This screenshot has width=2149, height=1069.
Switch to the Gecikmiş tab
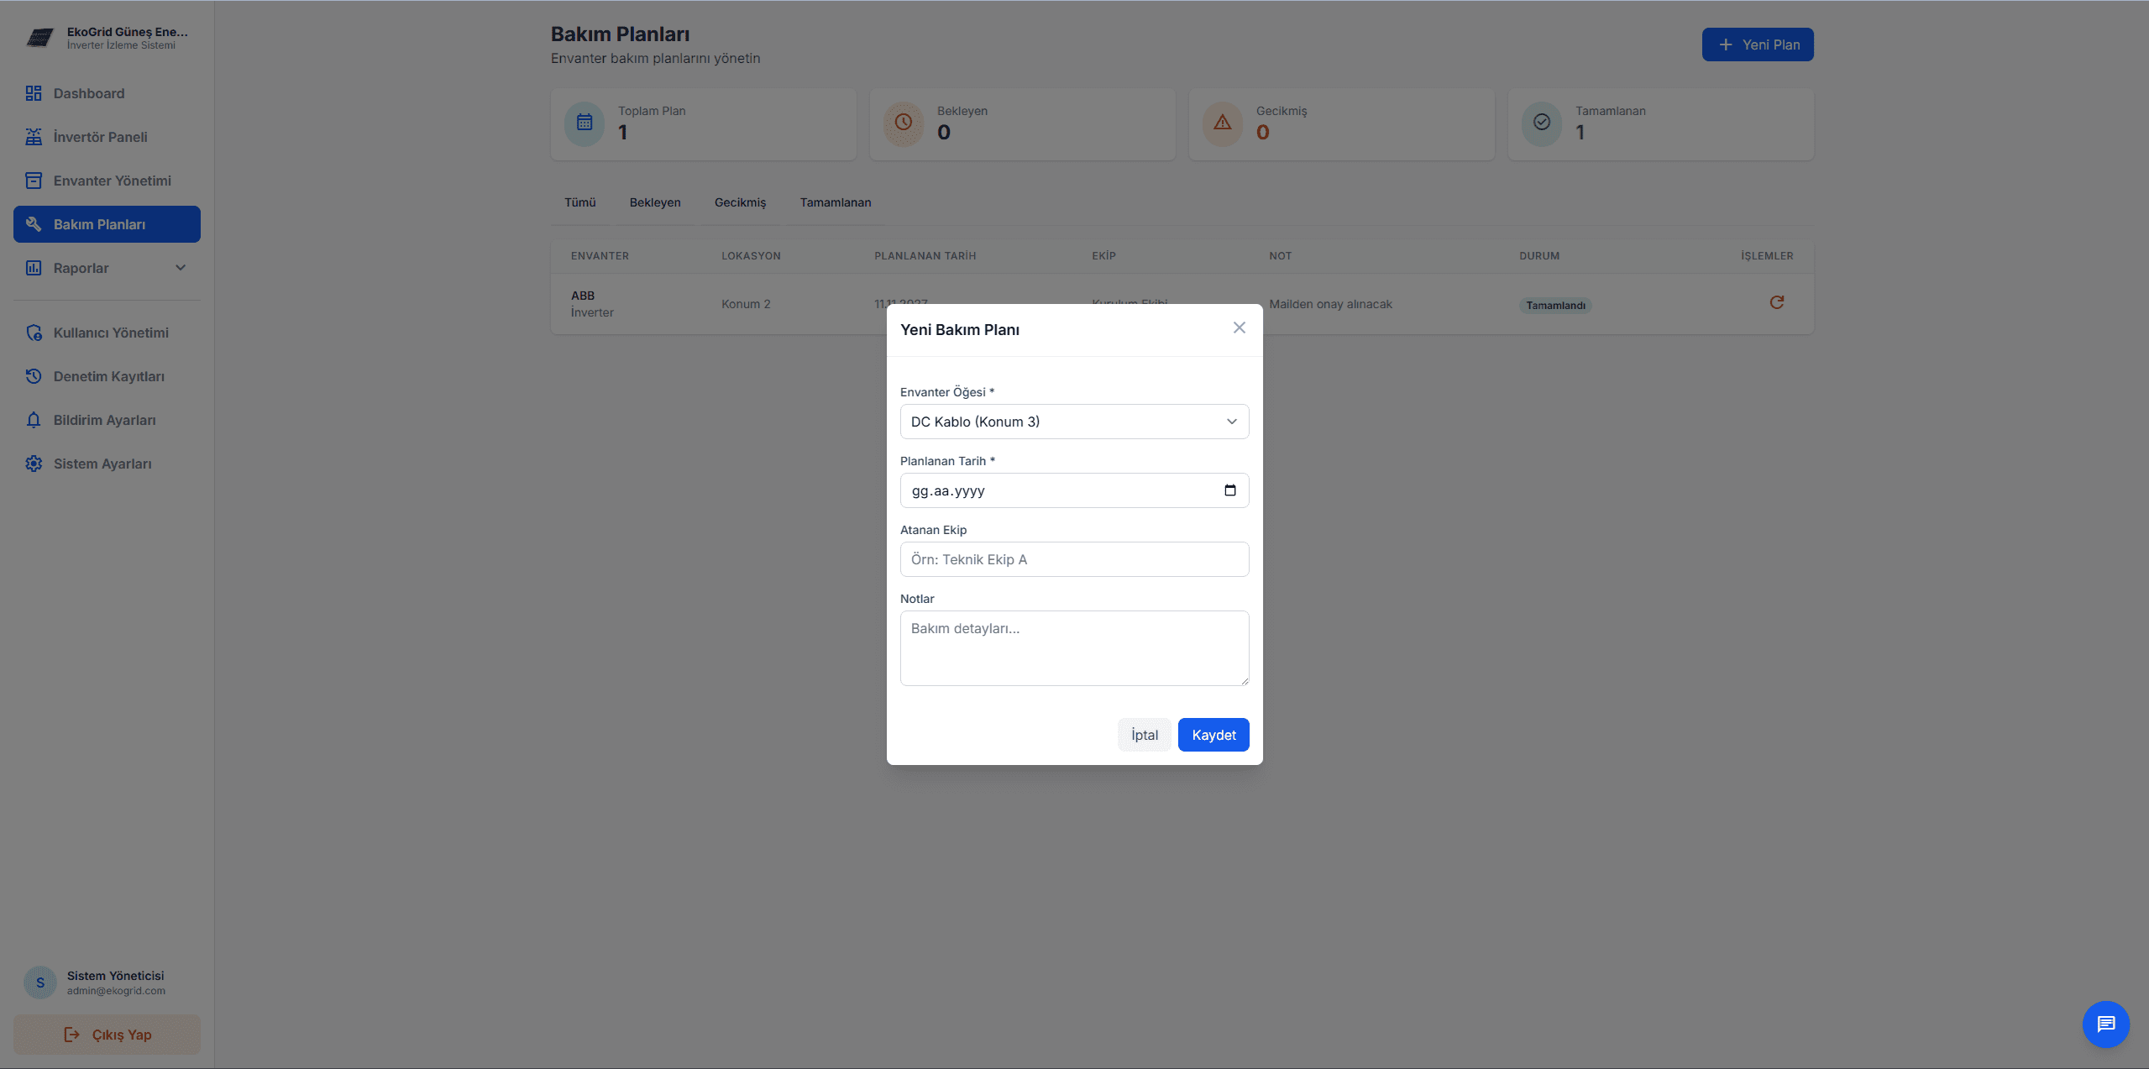click(x=740, y=202)
